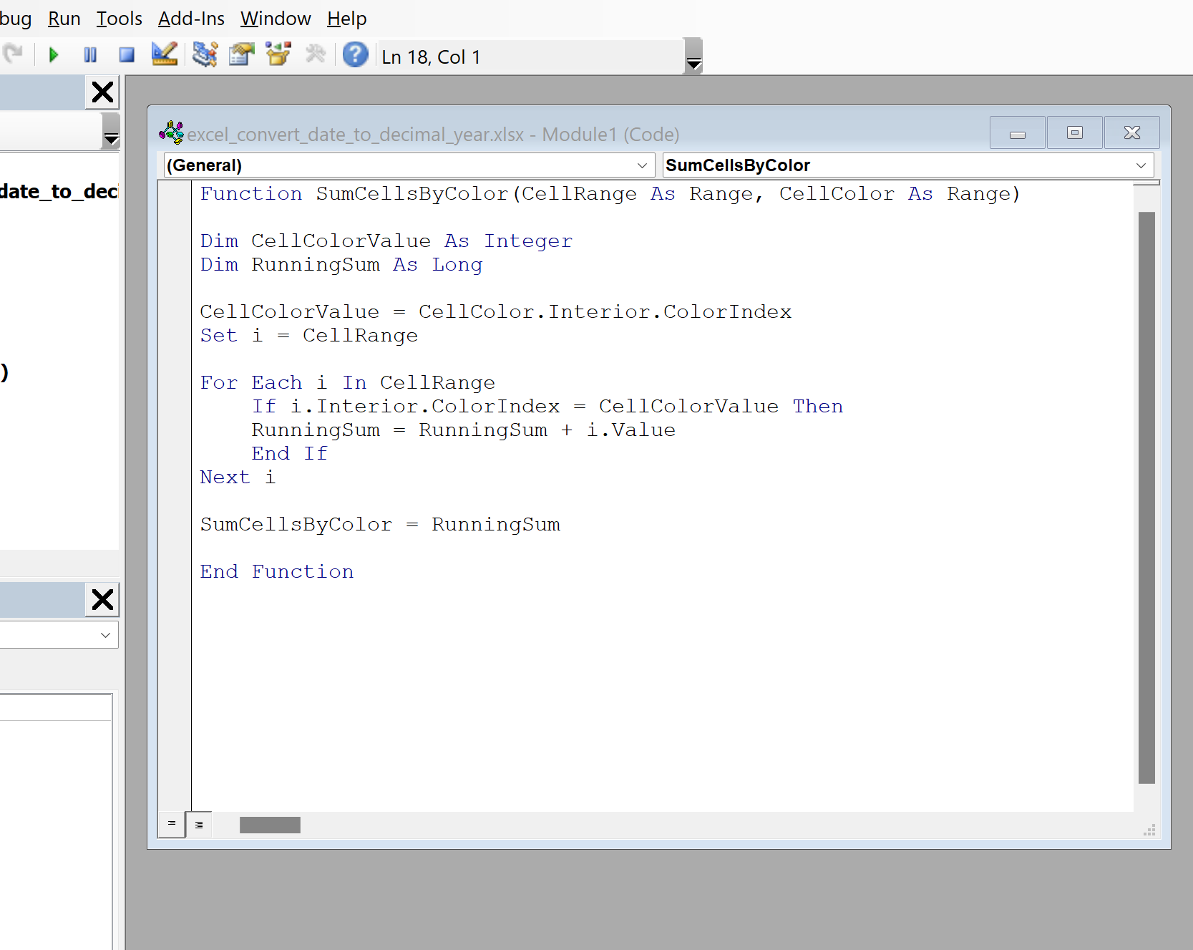Screen dimensions: 1193x950
Task: Click the blue Help question mark icon
Action: click(x=355, y=54)
